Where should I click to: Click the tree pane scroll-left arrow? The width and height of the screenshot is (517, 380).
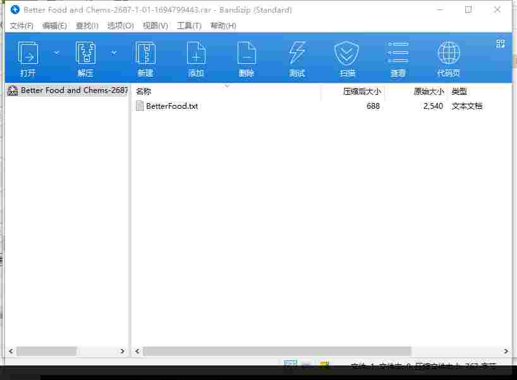pyautogui.click(x=11, y=352)
